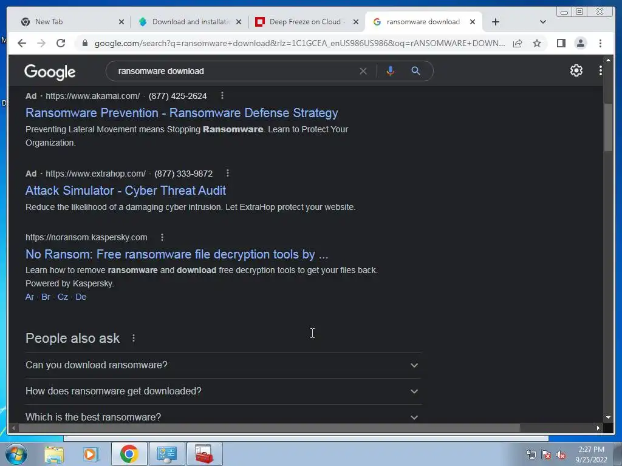This screenshot has height=466, width=622.
Task: Bookmark this page with the star
Action: 537,43
